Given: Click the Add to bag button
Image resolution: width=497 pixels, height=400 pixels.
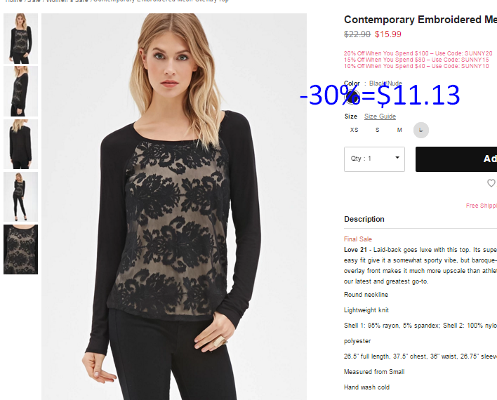Looking at the screenshot, I should (456, 159).
